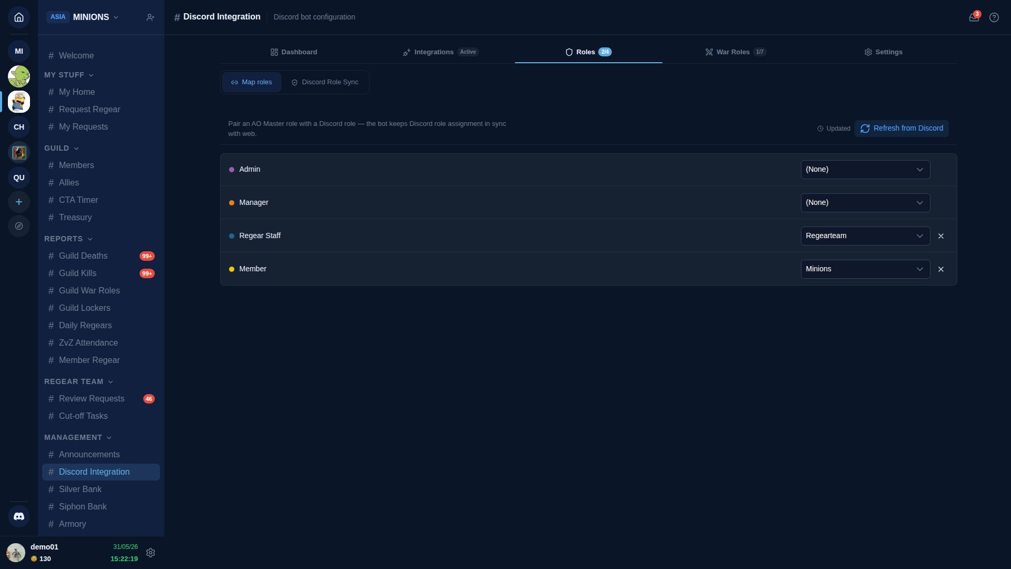Open Review Requests page

tap(101, 399)
